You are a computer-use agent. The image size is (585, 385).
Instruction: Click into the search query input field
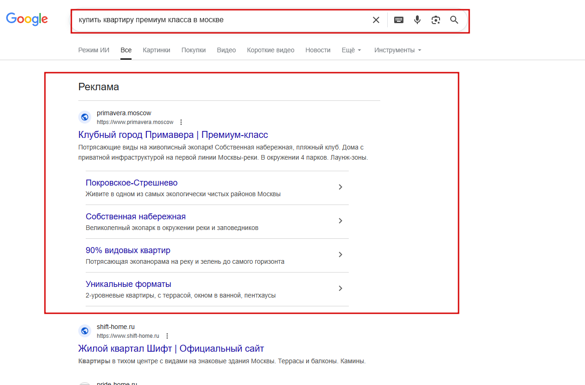tap(222, 20)
